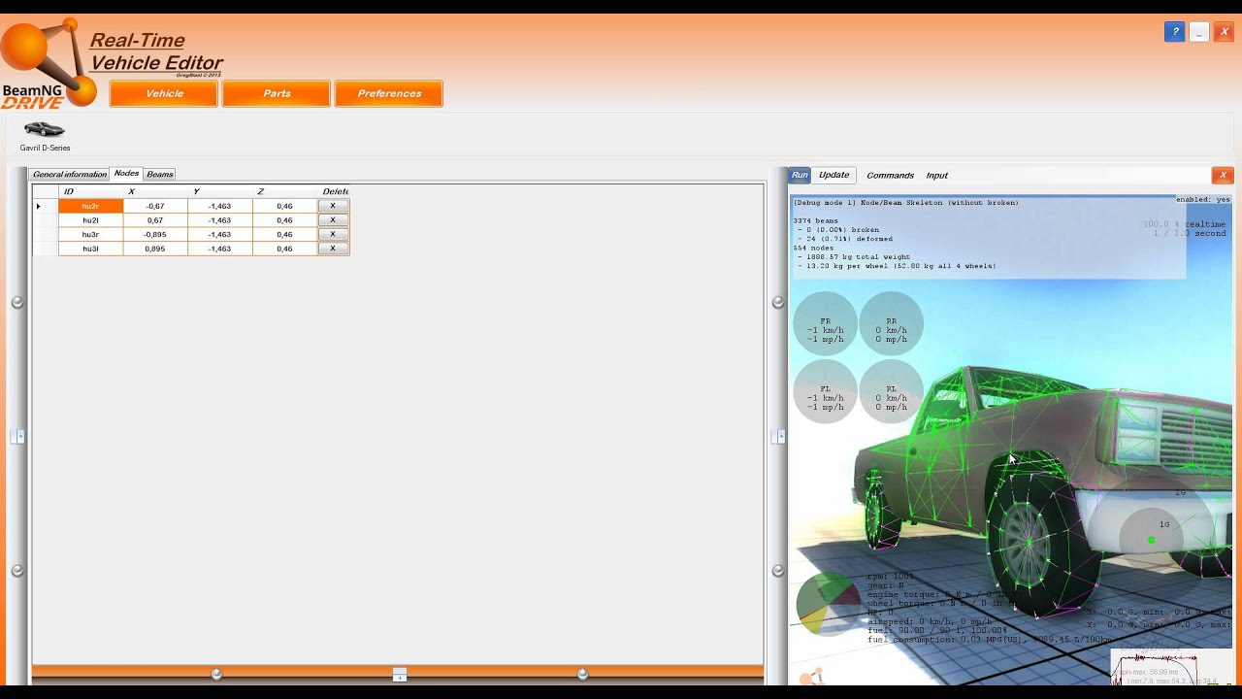
Task: Click the plus handle on middle splitter bar
Action: [777, 437]
